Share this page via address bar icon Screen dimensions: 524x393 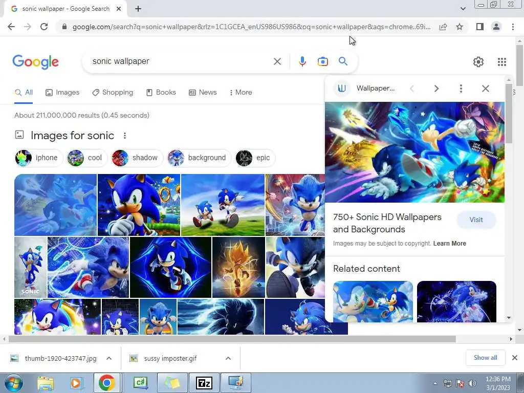[443, 27]
